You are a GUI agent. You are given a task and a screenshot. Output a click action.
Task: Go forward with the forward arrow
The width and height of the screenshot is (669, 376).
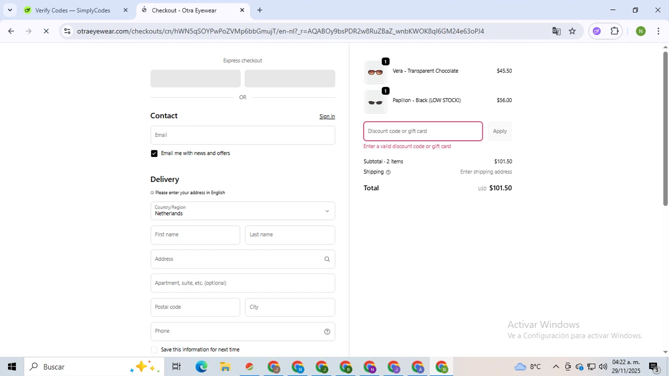pyautogui.click(x=29, y=31)
